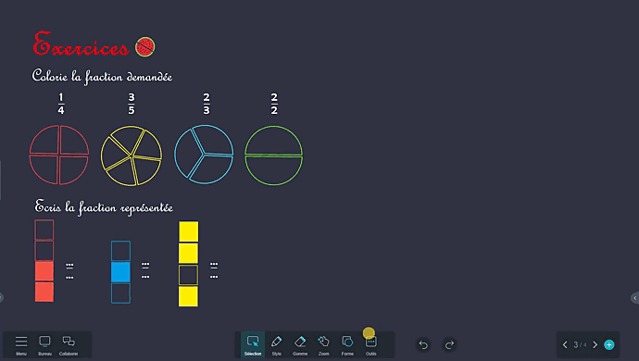
Task: Activate the Sélection tool
Action: coord(253,344)
